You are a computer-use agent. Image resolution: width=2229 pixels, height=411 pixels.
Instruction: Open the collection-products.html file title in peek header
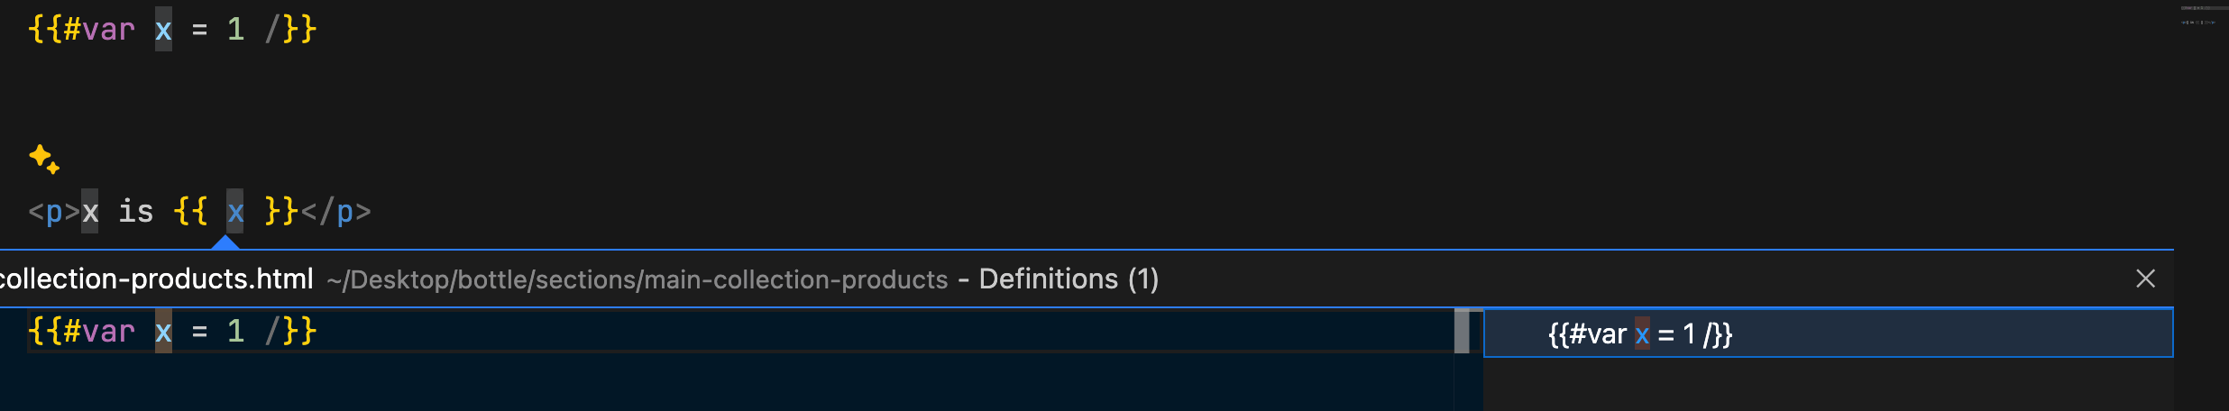coord(157,279)
